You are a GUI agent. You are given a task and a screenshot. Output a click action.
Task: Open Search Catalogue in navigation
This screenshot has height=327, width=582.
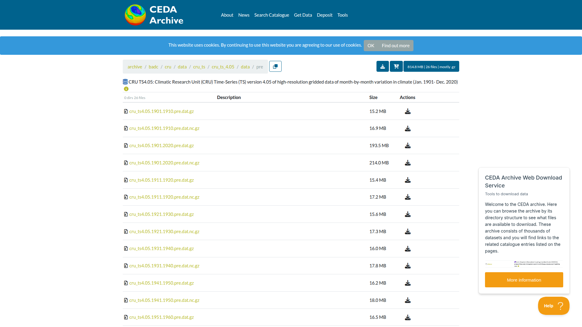tap(272, 15)
